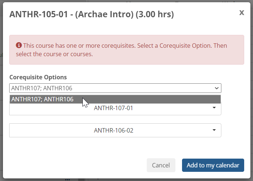Image resolution: width=253 pixels, height=181 pixels.
Task: Click the Corequisite Options field label
Action: [x=38, y=77]
